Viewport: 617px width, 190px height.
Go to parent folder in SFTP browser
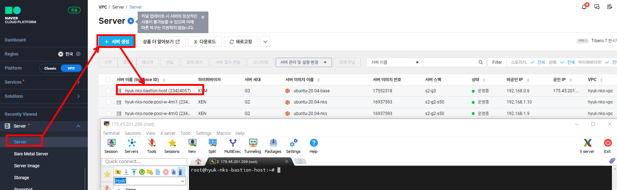[118, 172]
